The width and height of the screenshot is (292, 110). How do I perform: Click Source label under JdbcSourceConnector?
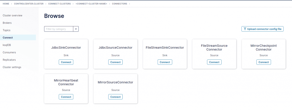(115, 55)
